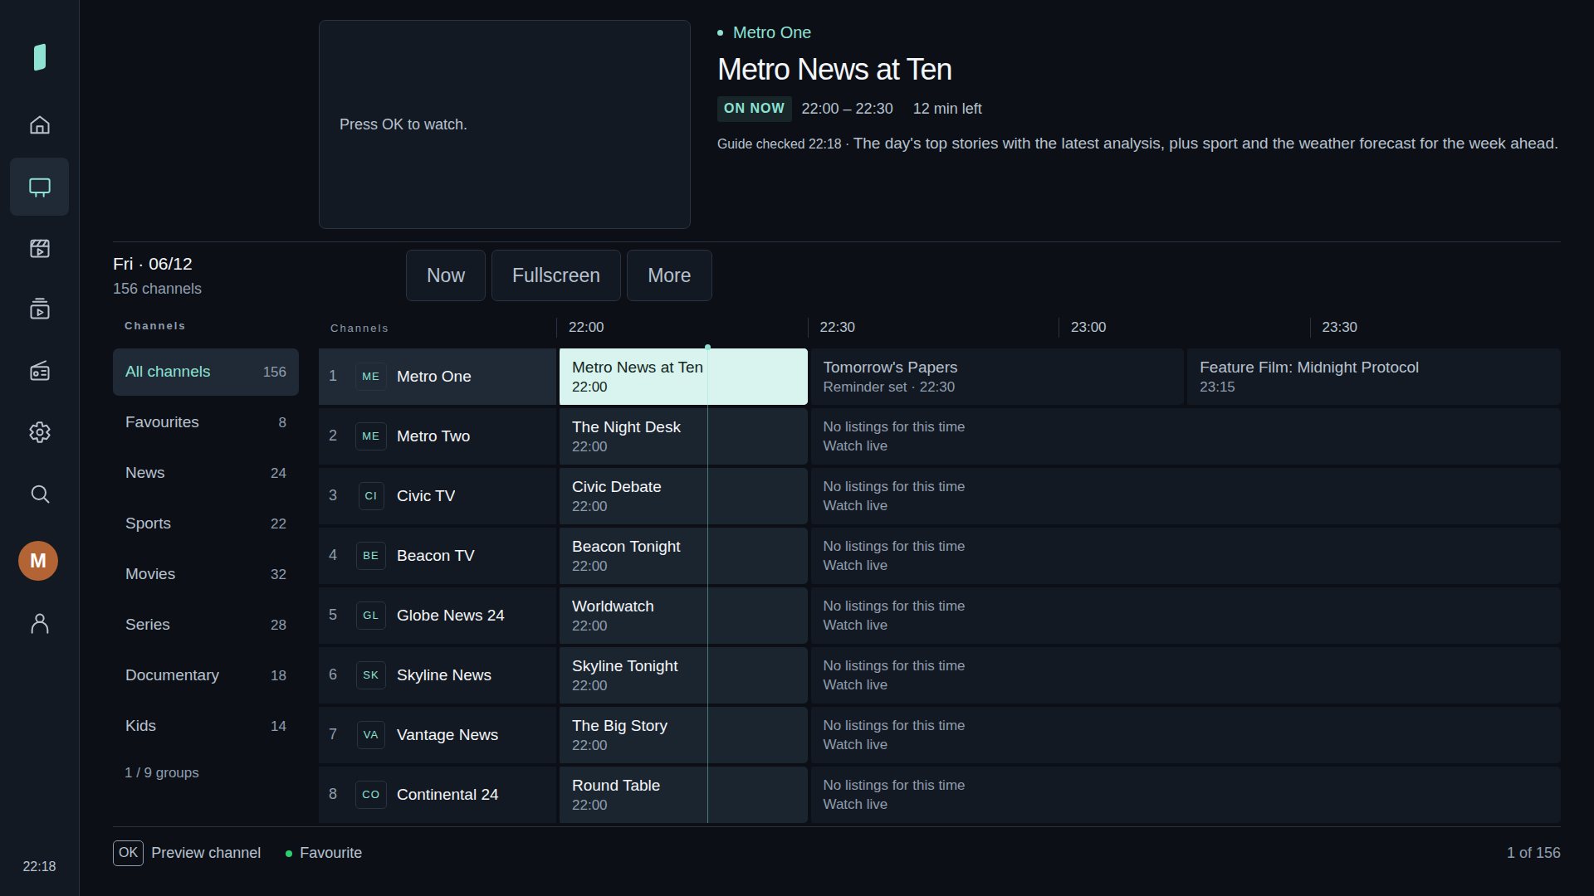The height and width of the screenshot is (896, 1594).
Task: Open the More options button
Action: (x=669, y=275)
